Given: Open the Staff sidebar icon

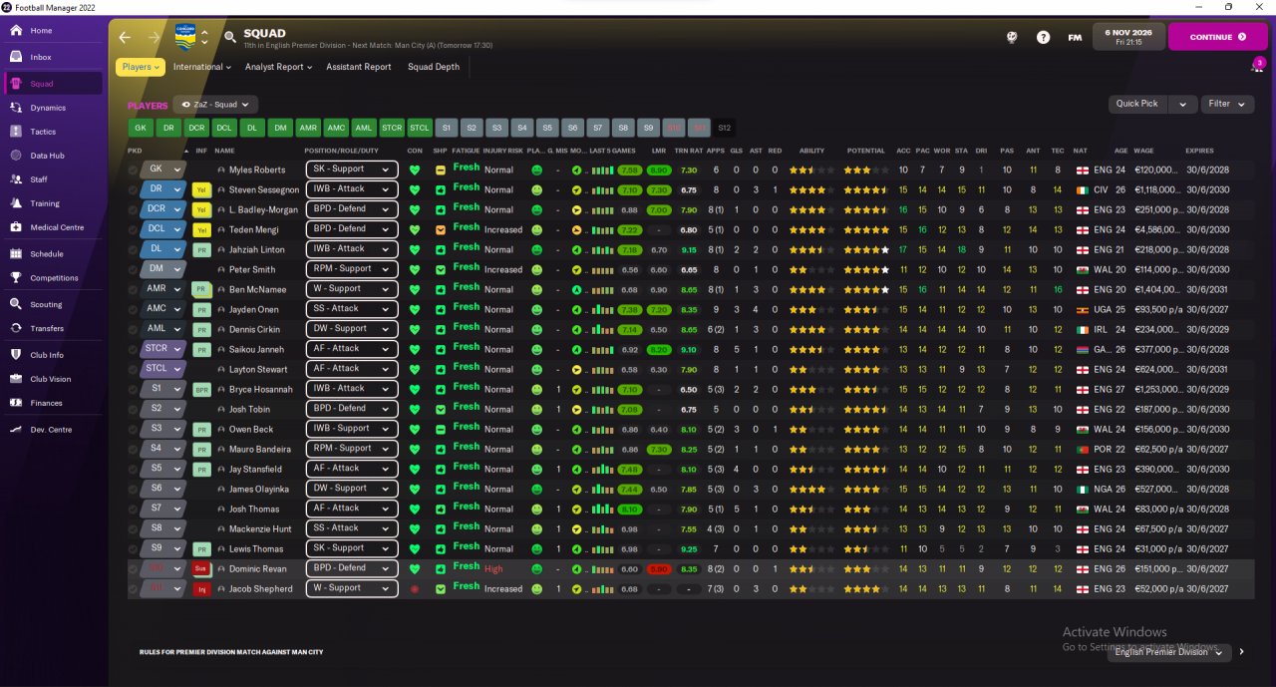Looking at the screenshot, I should (x=16, y=179).
